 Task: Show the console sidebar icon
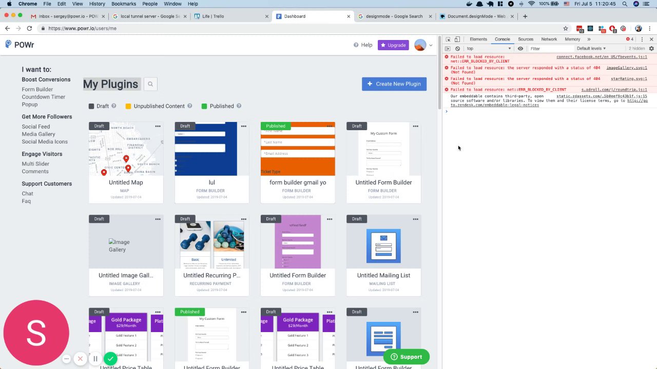coord(448,49)
